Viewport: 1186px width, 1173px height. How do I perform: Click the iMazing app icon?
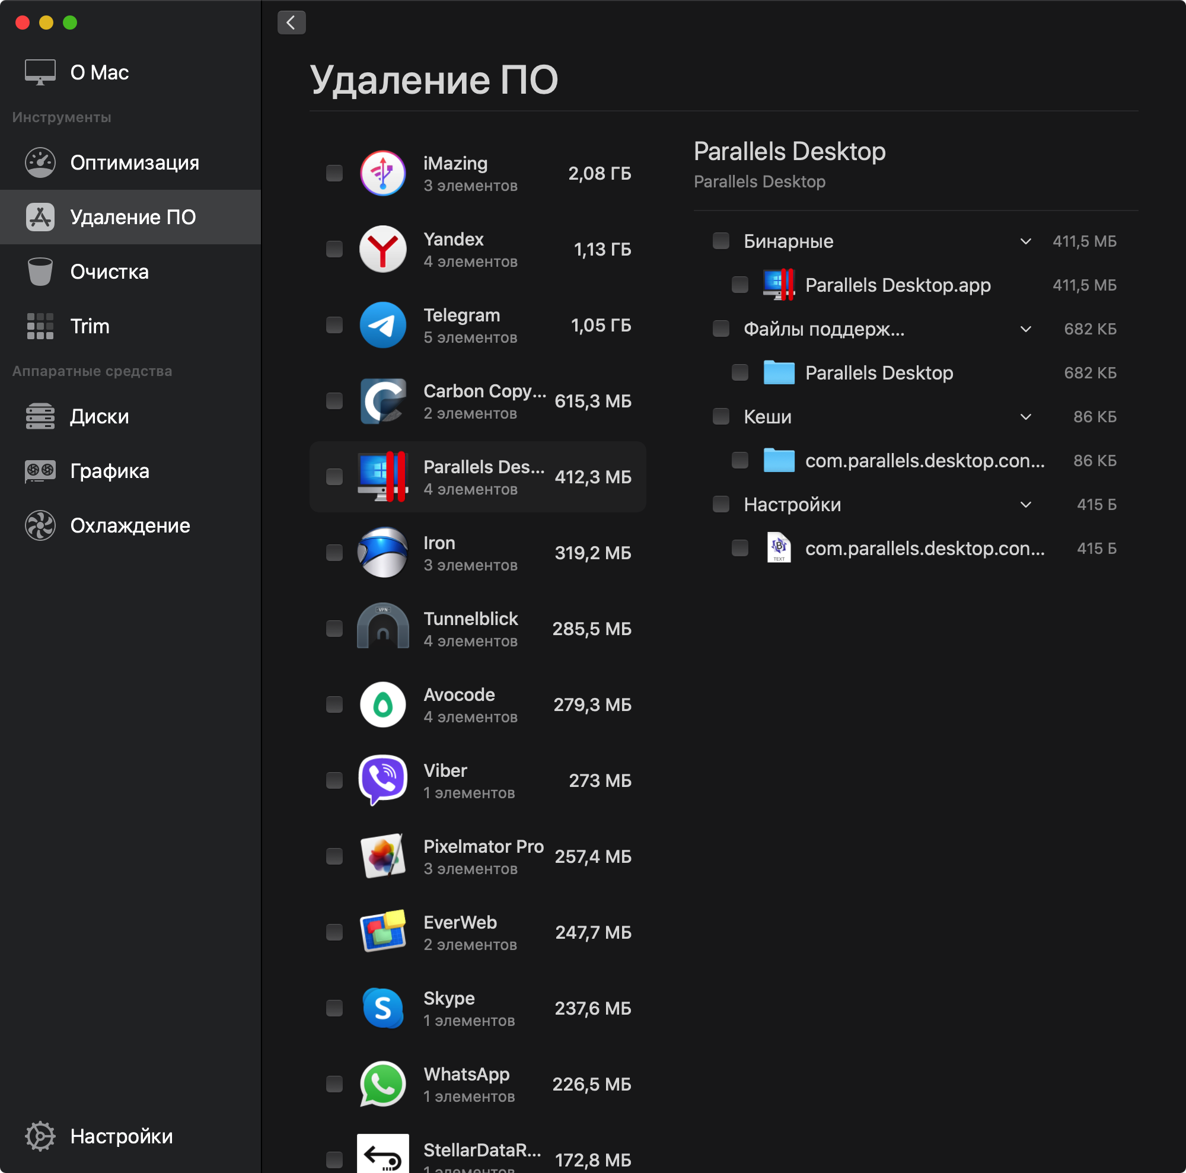tap(382, 173)
